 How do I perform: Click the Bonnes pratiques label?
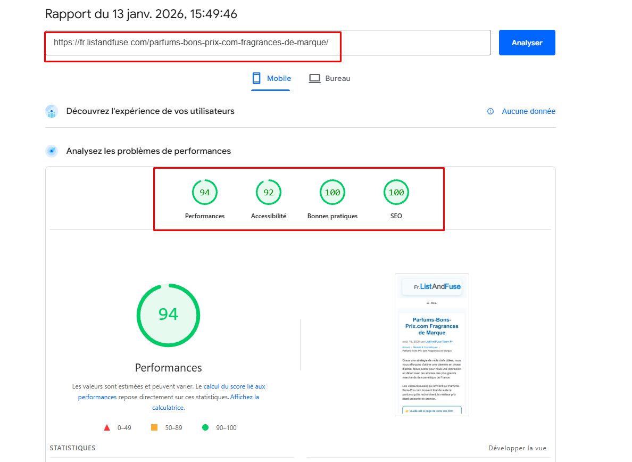(332, 216)
